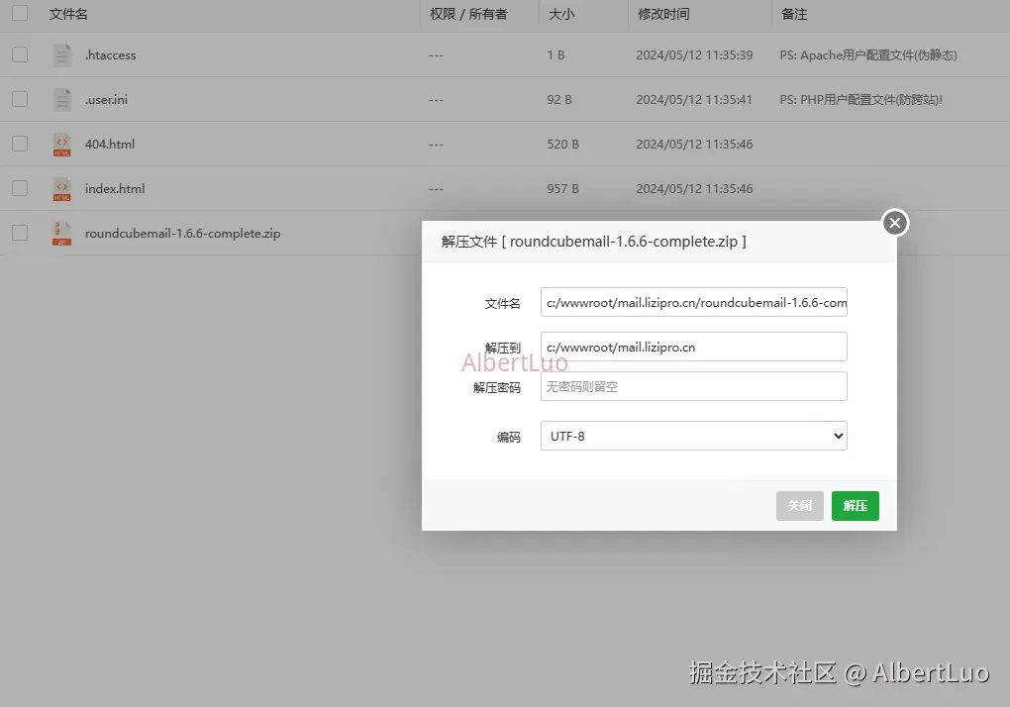Click the 权限 / 所有者 column header
The image size is (1010, 707).
pos(468,14)
